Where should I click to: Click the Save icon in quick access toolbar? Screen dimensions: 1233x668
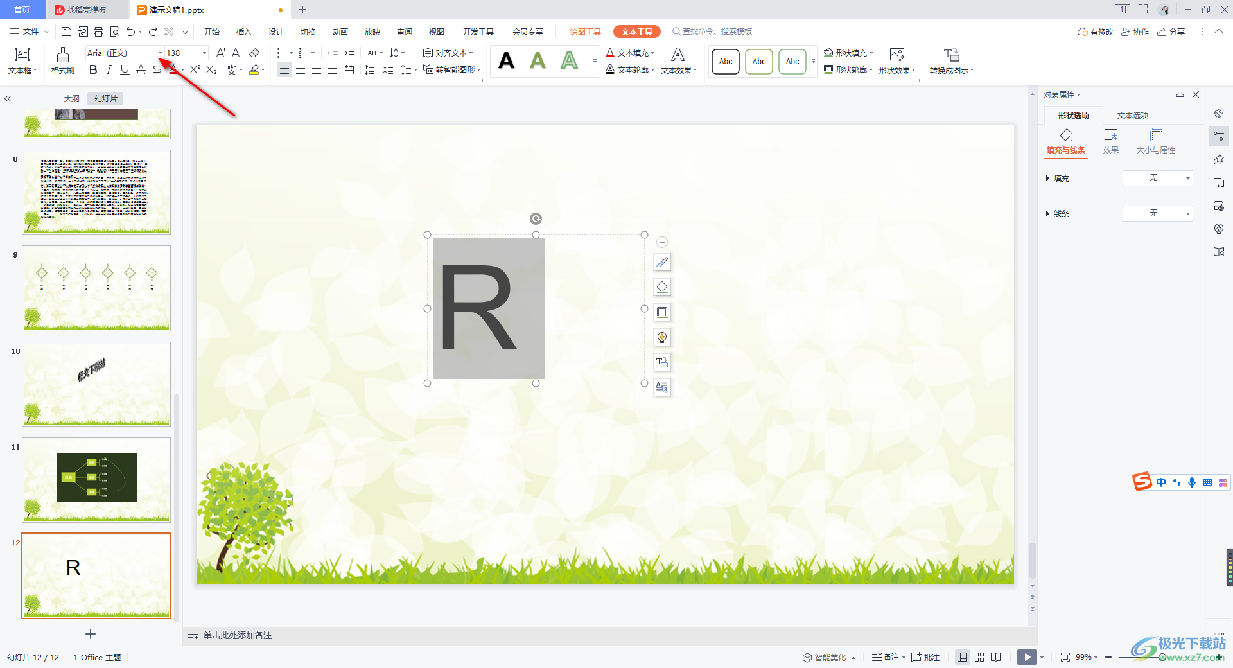pos(66,31)
